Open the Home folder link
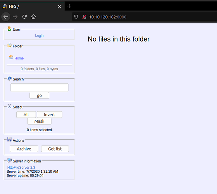 [x=19, y=58]
